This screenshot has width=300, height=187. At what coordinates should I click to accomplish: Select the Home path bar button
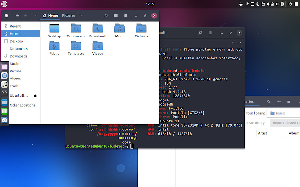(50, 15)
